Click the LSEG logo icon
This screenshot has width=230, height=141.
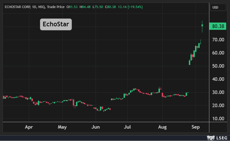[x=211, y=137]
